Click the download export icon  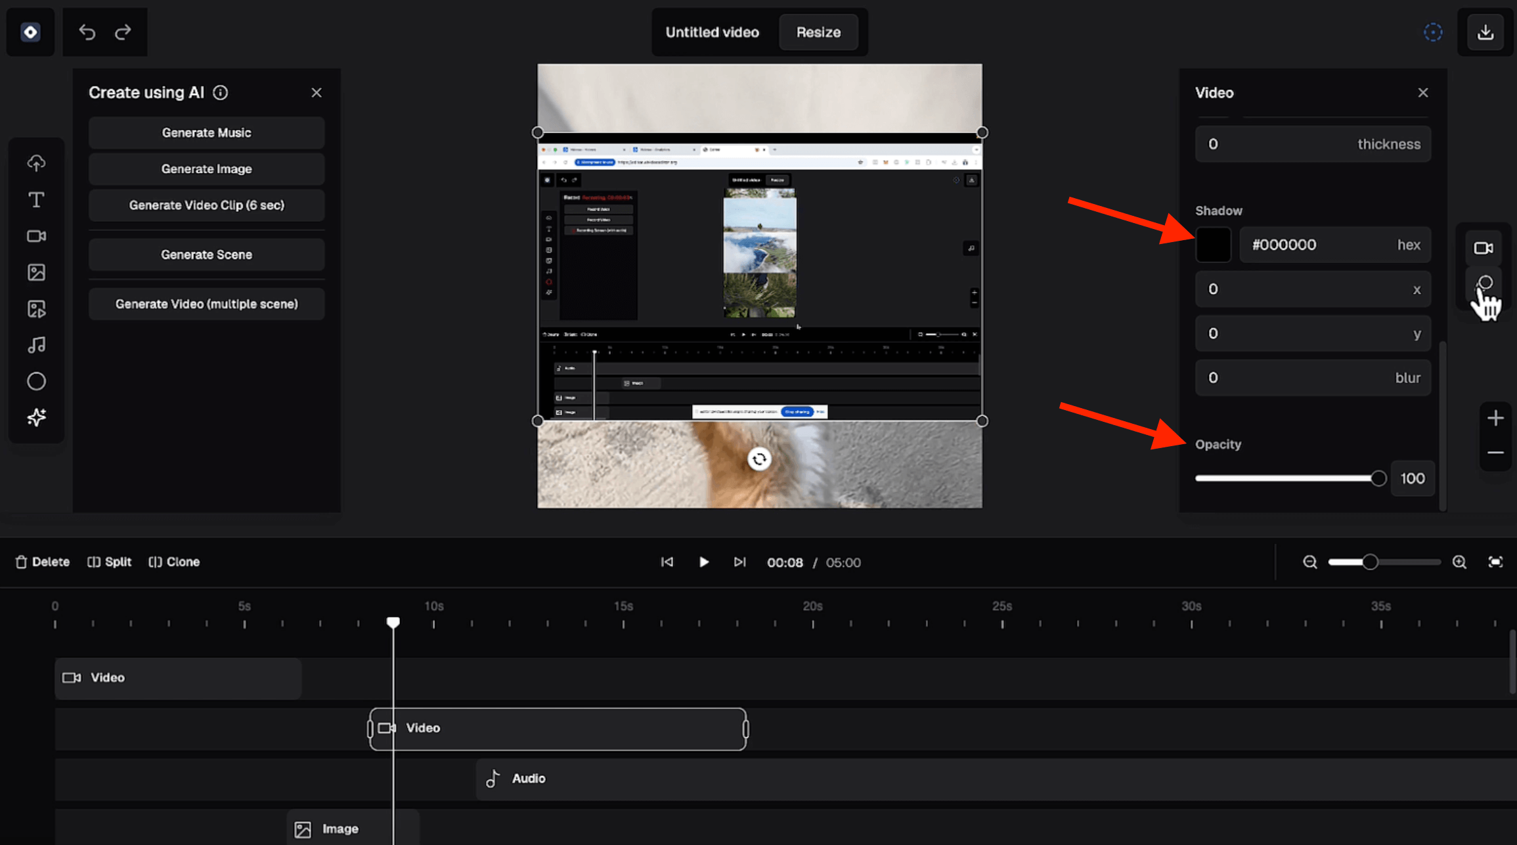pyautogui.click(x=1485, y=32)
